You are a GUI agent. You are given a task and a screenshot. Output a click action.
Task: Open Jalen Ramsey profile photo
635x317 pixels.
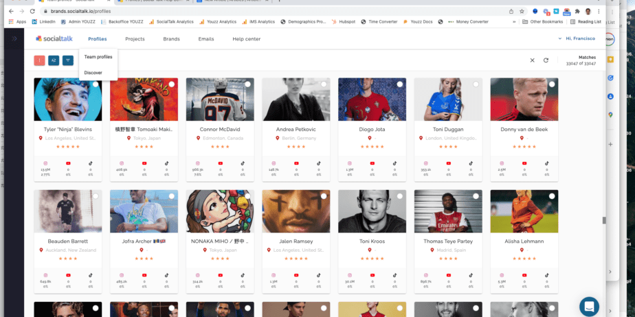[x=296, y=211]
